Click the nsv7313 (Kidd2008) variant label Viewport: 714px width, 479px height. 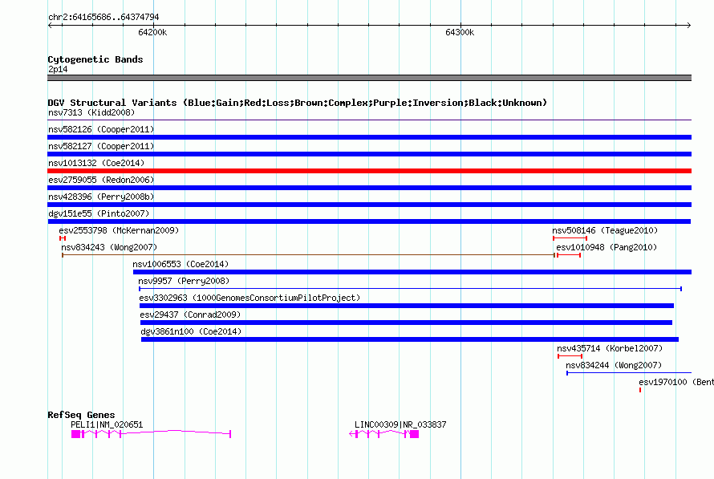(x=91, y=112)
